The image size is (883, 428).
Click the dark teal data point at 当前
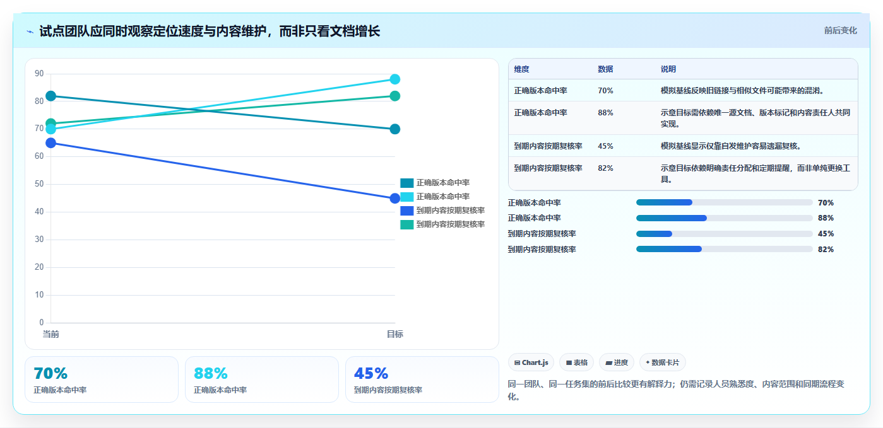click(x=51, y=96)
